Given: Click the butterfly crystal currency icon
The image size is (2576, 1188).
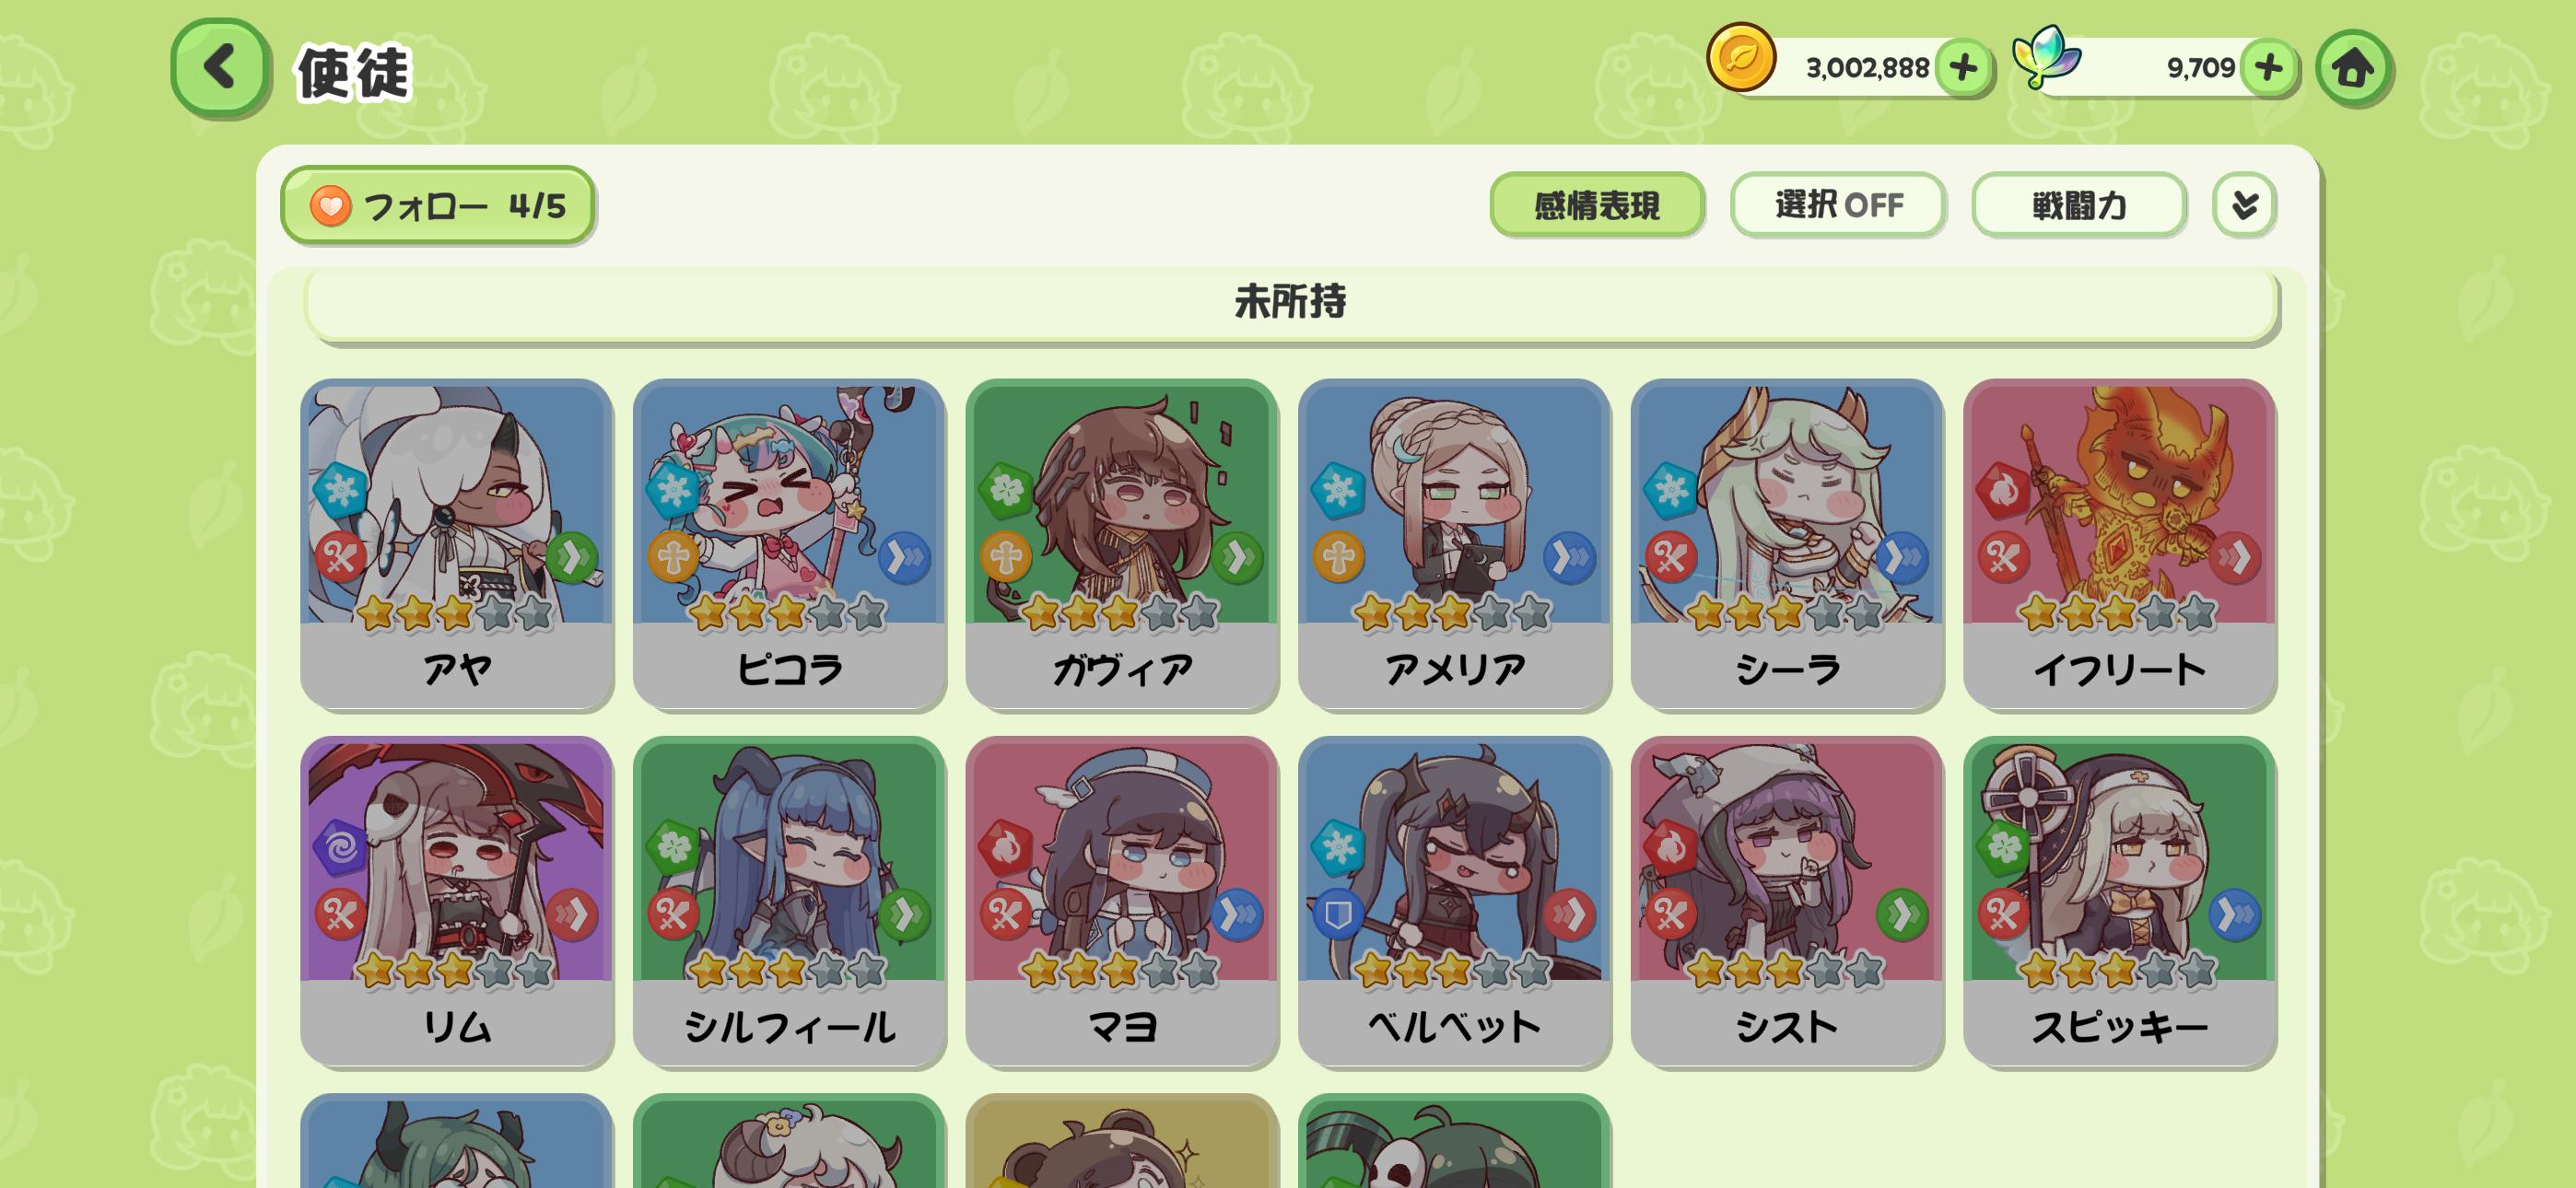Looking at the screenshot, I should pos(2046,58).
